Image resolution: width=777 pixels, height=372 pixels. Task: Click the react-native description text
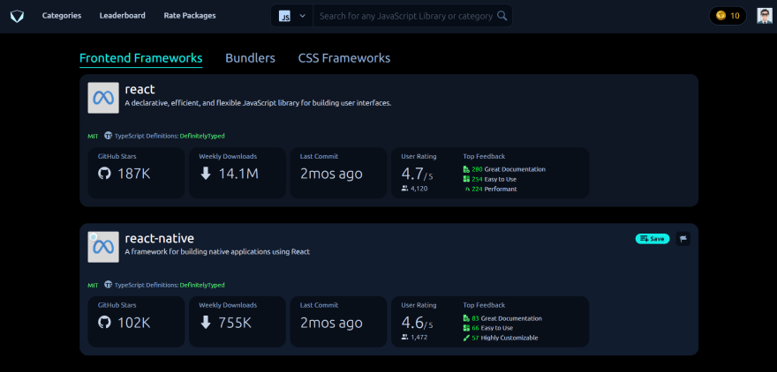point(217,252)
